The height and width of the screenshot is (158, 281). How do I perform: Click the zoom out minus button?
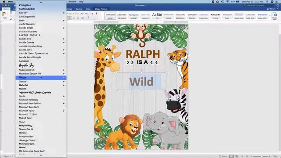(252, 156)
